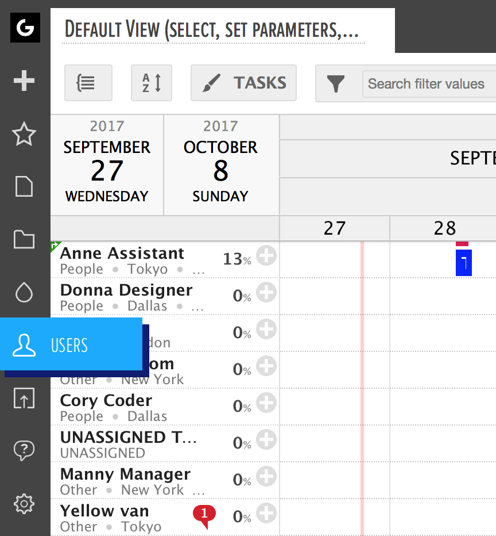Select end date October 8 Sunday
The image size is (496, 536).
point(221,165)
